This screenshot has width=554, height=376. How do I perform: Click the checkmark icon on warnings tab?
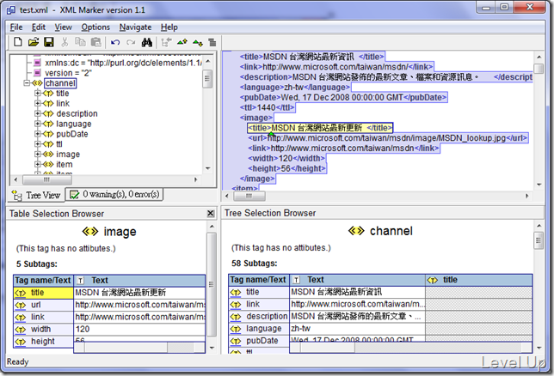pyautogui.click(x=74, y=195)
